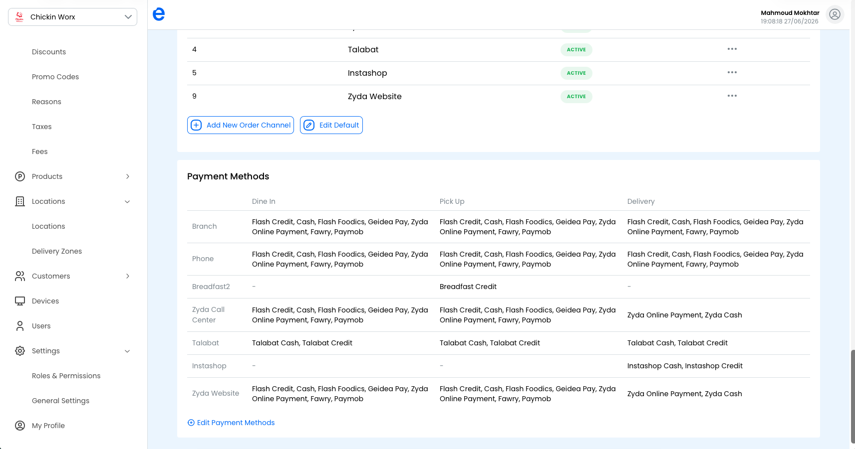Click the My Profile icon
The height and width of the screenshot is (449, 855).
[x=20, y=426]
